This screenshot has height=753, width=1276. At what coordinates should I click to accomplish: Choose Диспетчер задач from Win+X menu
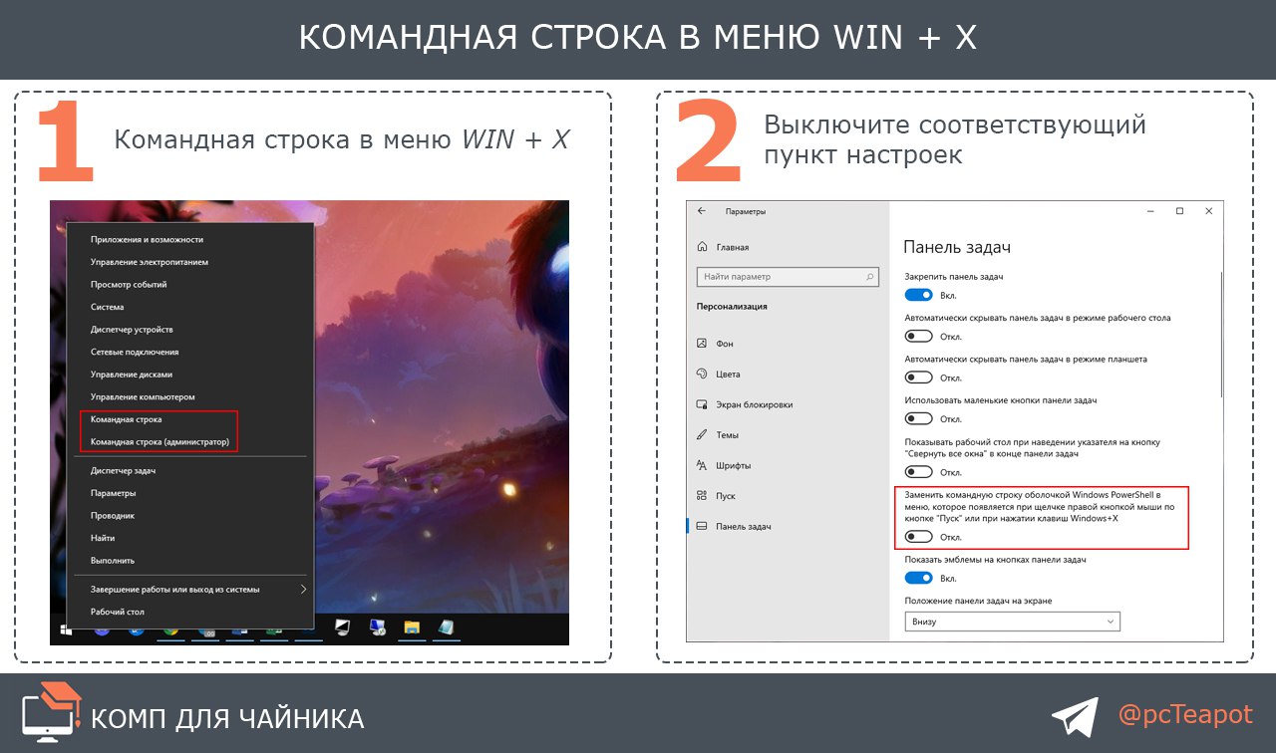tap(123, 470)
